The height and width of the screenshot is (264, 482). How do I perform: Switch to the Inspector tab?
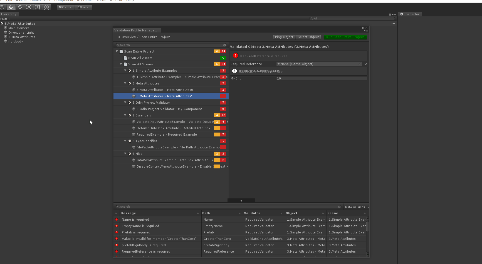(x=410, y=14)
